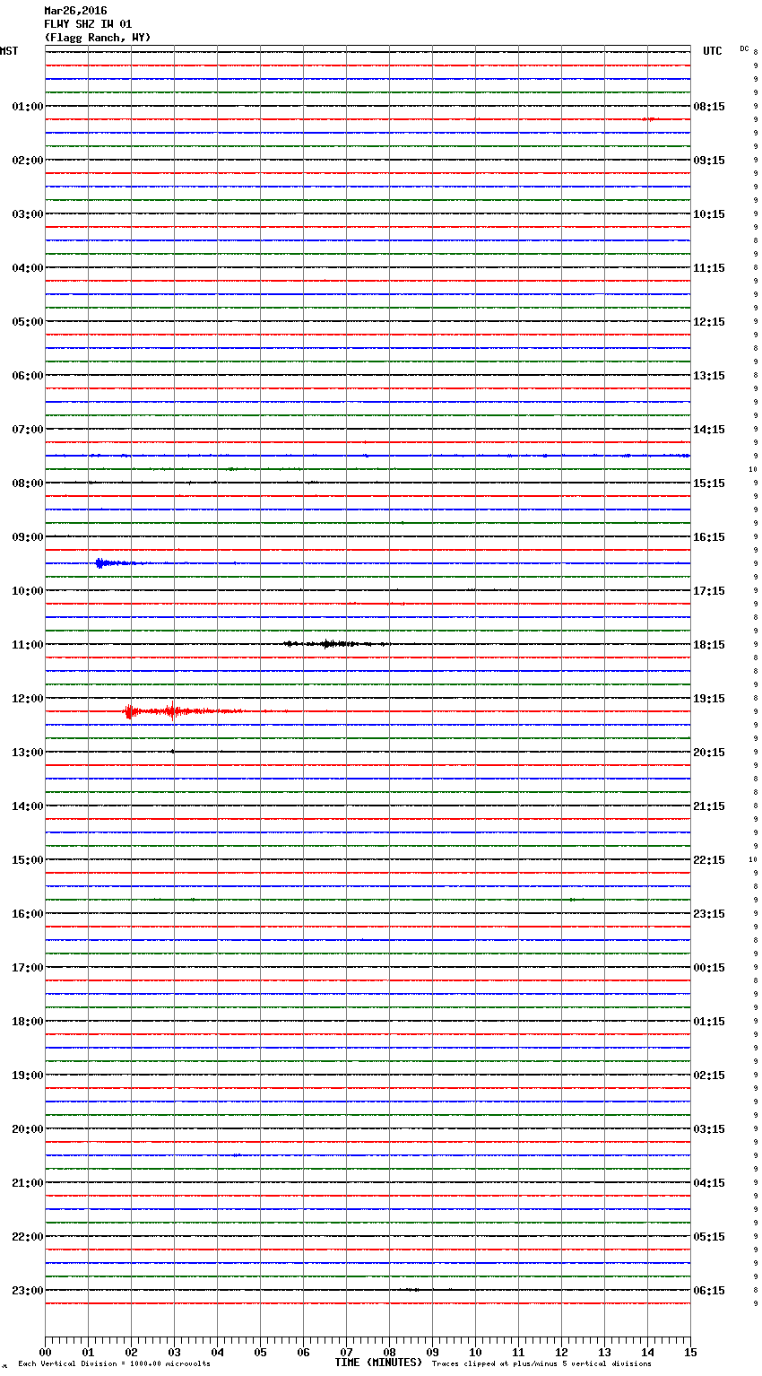Screen dimensions: 762x1376
Task: Click the 00 minute tick label
Action: click(45, 1353)
